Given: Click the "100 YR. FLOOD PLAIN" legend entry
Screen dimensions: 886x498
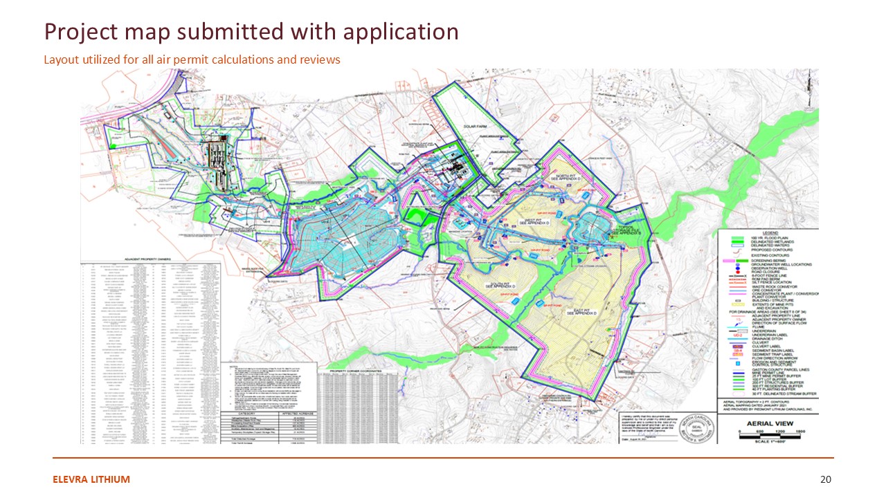Looking at the screenshot, I should click(x=769, y=238).
